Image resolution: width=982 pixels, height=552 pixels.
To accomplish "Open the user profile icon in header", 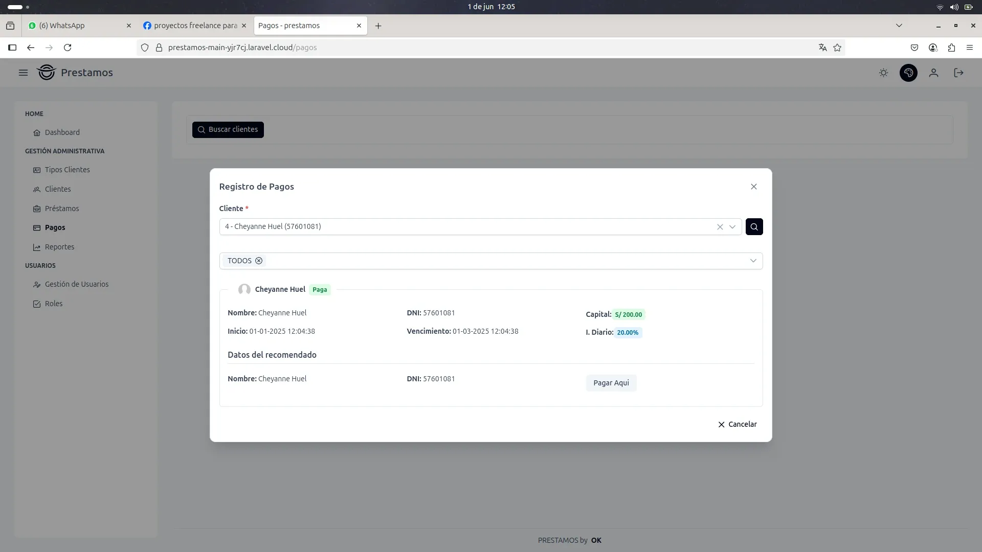I will (x=933, y=73).
